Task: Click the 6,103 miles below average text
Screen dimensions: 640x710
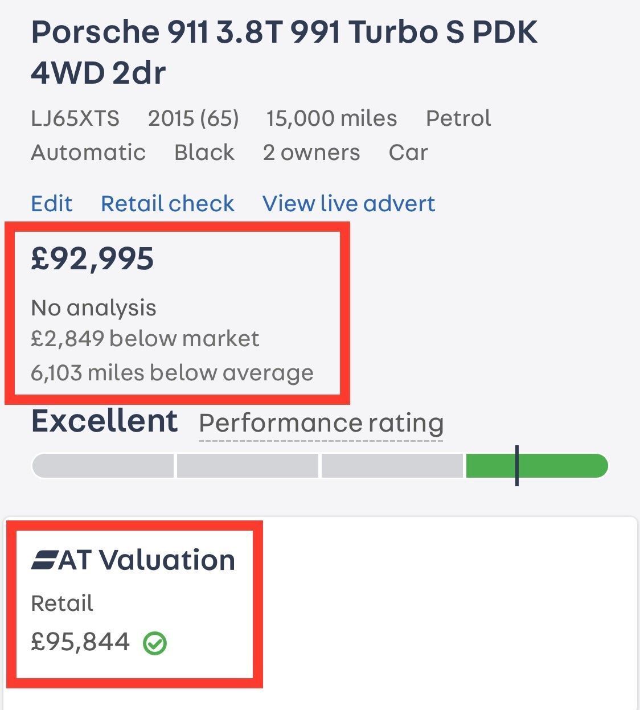Action: tap(172, 373)
